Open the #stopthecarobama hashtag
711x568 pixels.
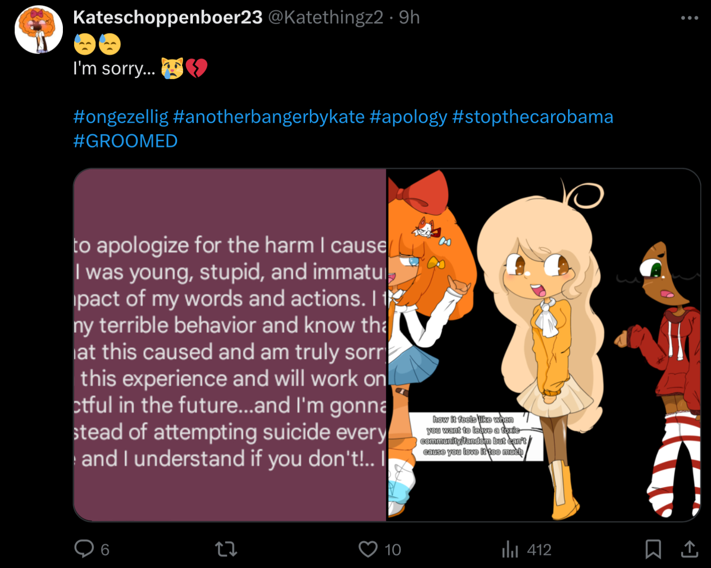pyautogui.click(x=533, y=117)
